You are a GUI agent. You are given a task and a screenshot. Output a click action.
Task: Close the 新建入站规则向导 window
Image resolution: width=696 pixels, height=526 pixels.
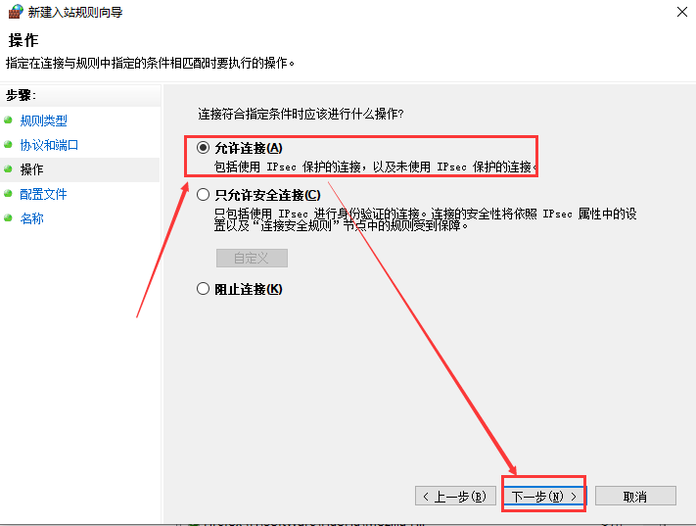pyautogui.click(x=681, y=12)
